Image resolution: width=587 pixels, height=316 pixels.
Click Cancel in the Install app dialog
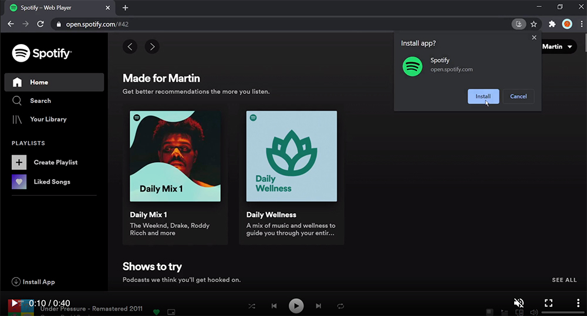(518, 96)
